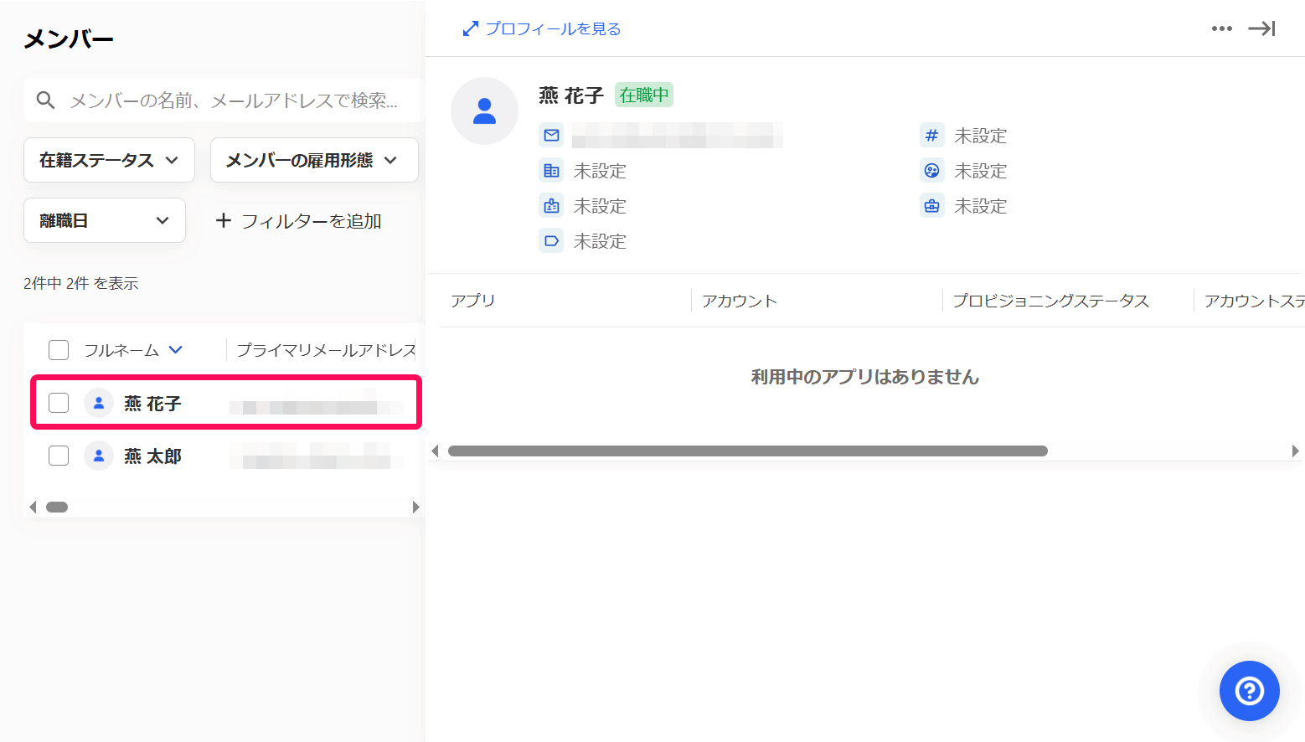Click the member search input field

pos(223,100)
